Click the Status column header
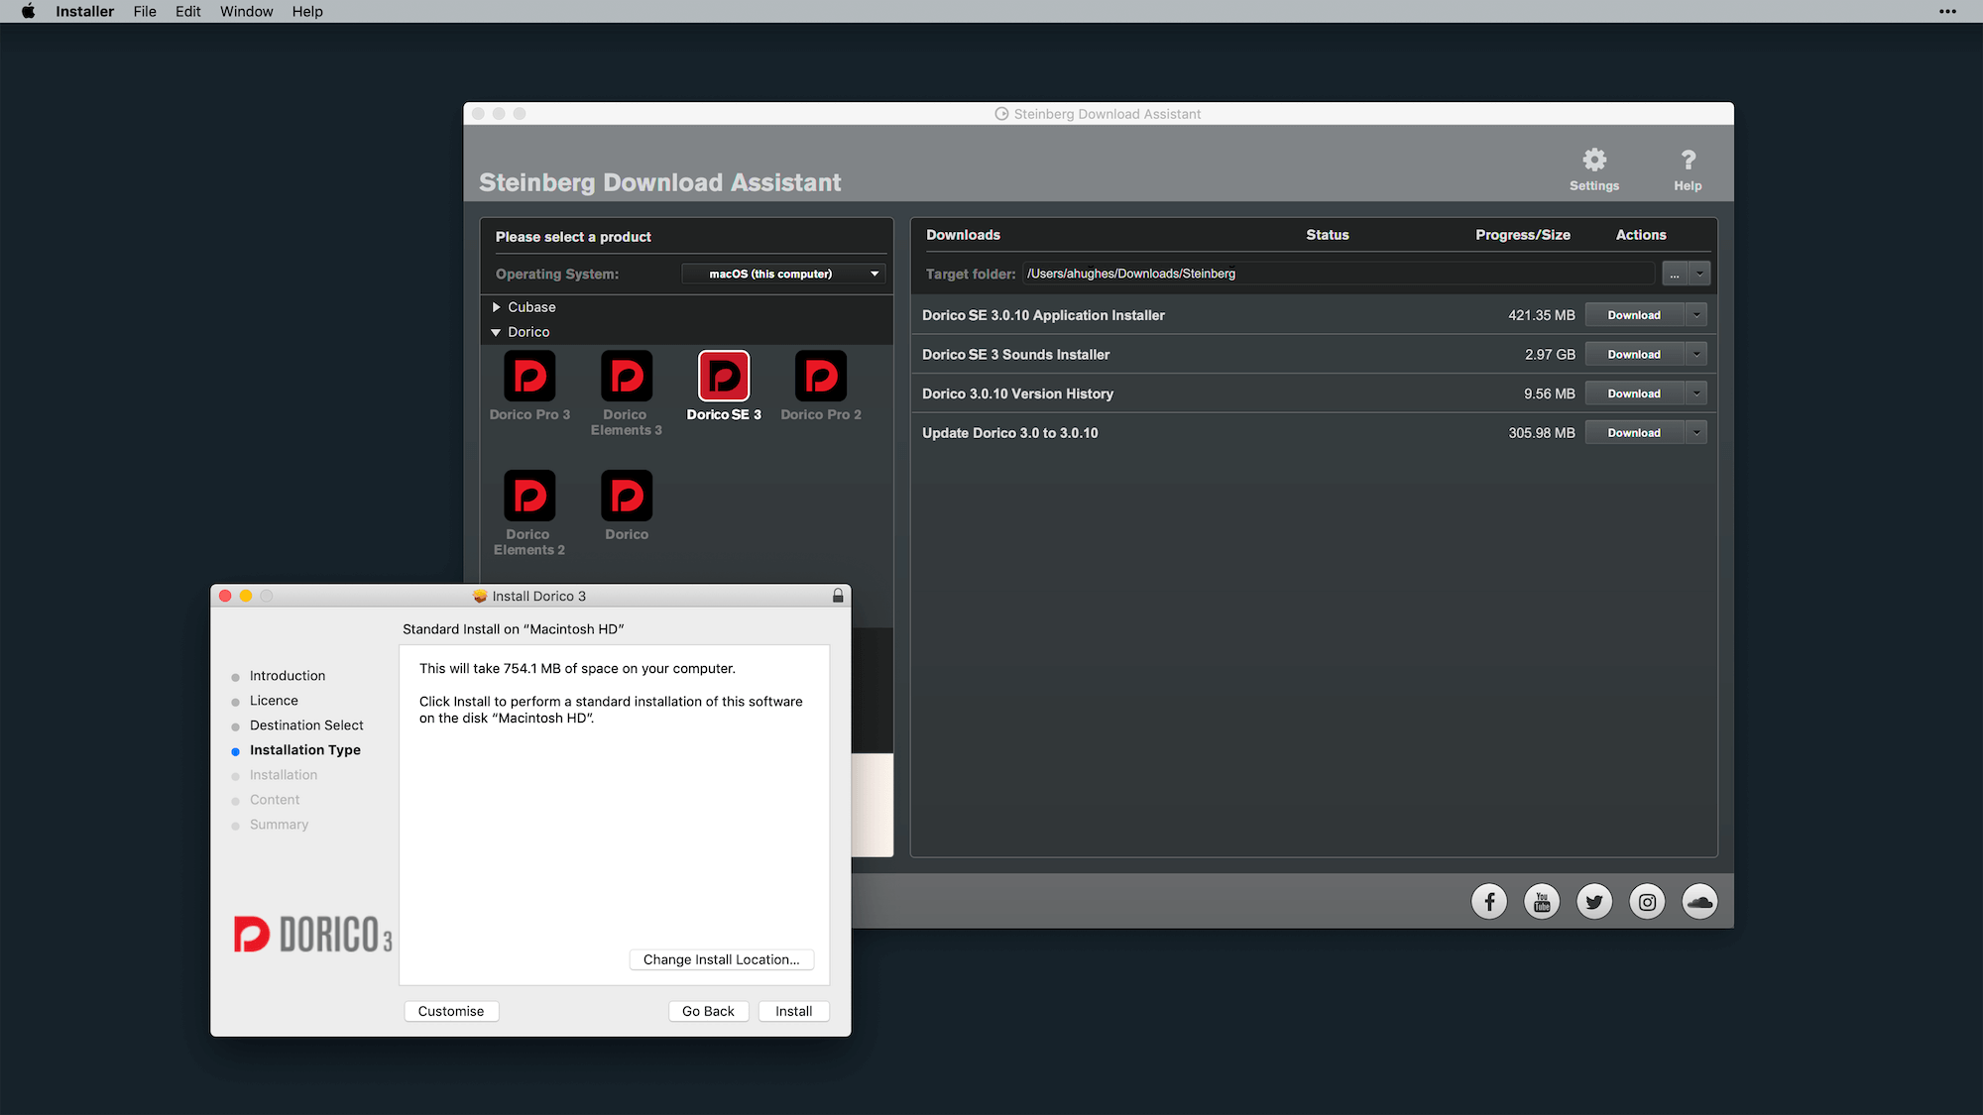This screenshot has width=1983, height=1115. [x=1328, y=235]
